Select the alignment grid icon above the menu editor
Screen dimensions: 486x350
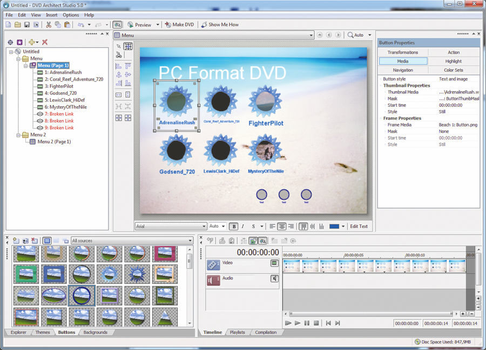tap(127, 46)
